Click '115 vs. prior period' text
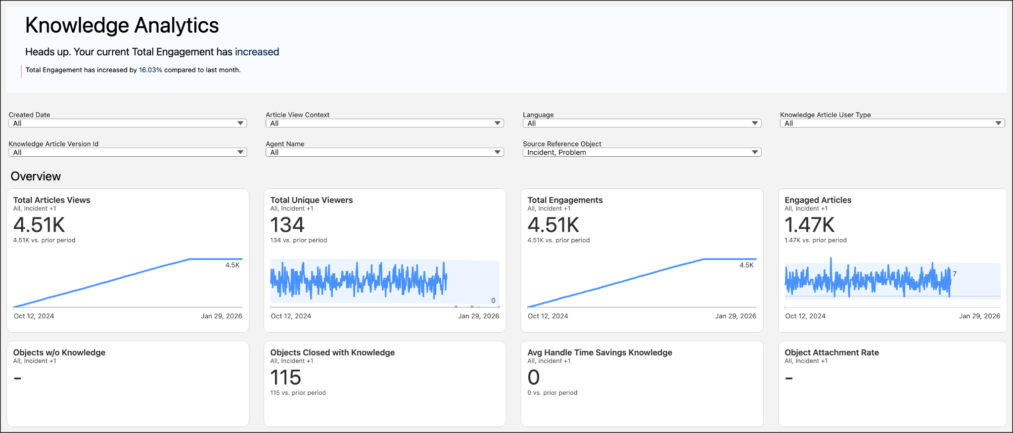Viewport: 1013px width, 433px height. 298,393
